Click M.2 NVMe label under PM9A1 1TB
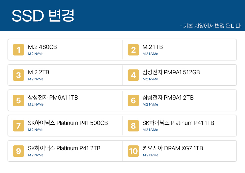Image resolution: width=245 pixels, height=173 pixels. (36, 104)
